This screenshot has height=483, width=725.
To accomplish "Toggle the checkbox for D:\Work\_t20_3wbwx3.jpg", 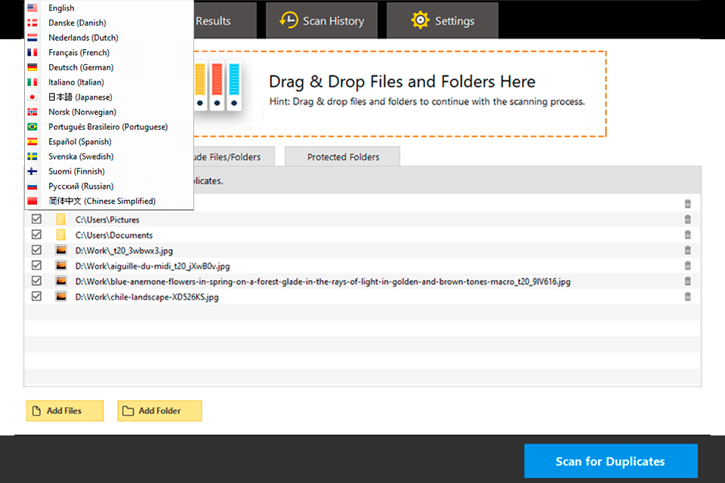I will (35, 250).
